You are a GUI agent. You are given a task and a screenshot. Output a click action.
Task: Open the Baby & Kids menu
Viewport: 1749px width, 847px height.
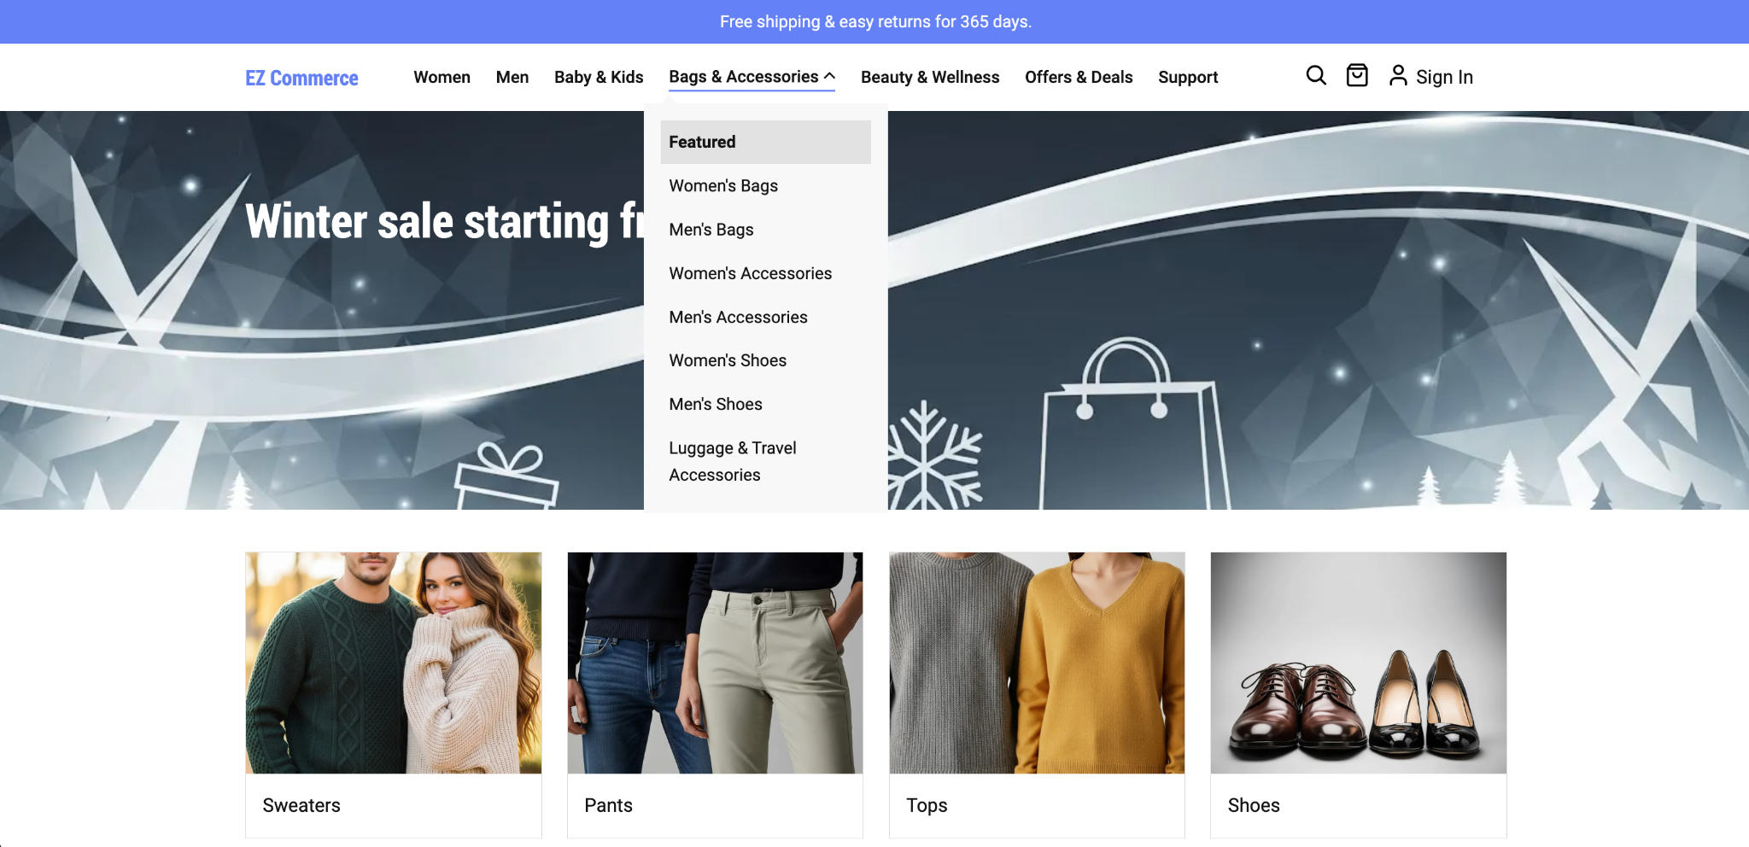(599, 77)
